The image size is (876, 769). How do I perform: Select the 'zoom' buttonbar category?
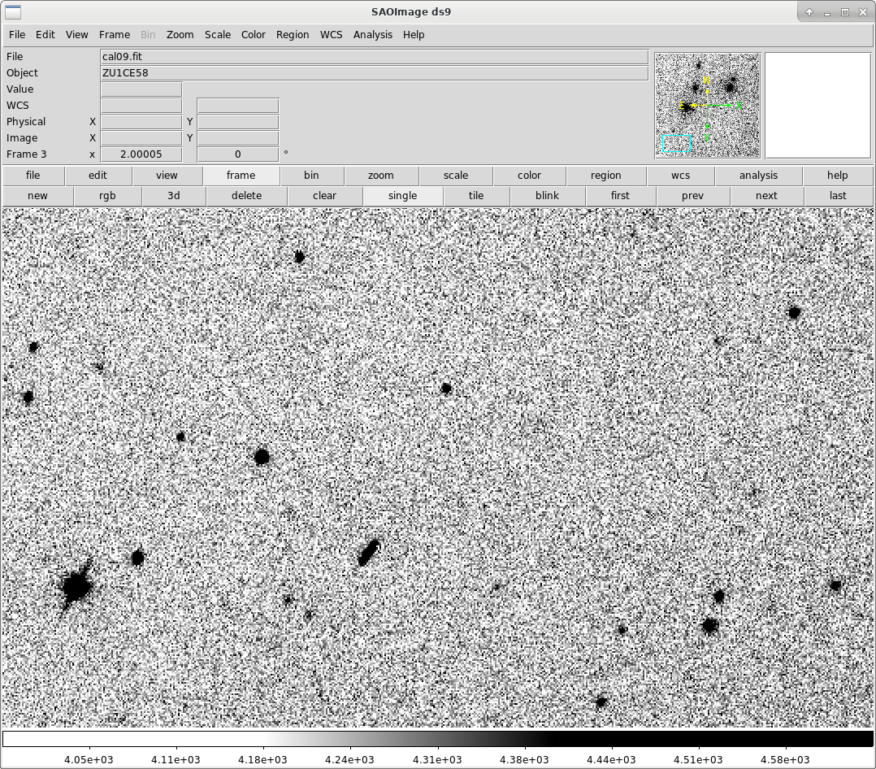(380, 176)
